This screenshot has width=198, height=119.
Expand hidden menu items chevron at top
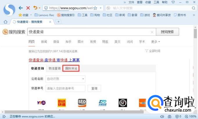coord(125,2)
